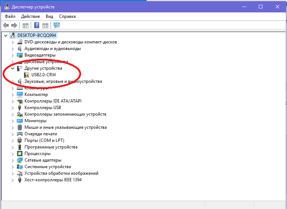
Task: Click the Порты (COM и LPT) port icon
Action: click(20, 140)
